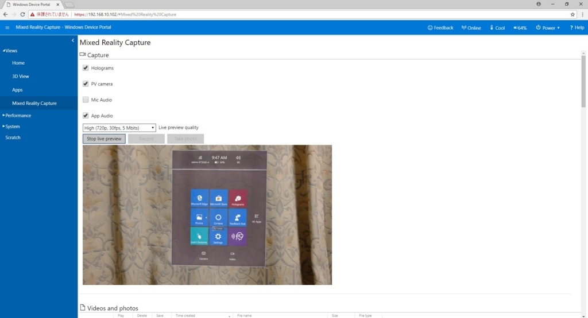The image size is (588, 318).
Task: Click the Online connection status indicator
Action: [471, 28]
